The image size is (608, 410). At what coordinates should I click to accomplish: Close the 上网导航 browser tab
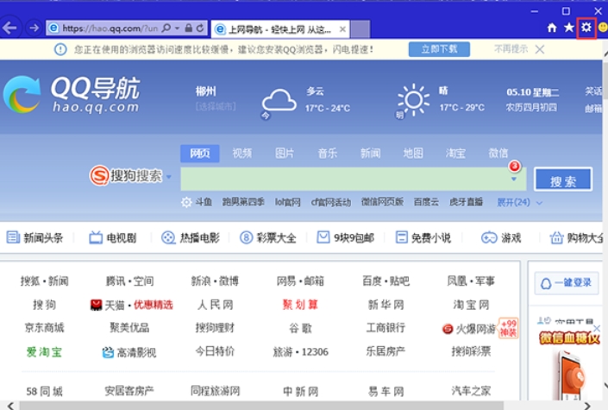coord(342,29)
